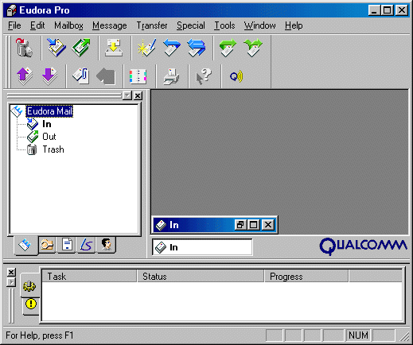
Task: Click the Task column header
Action: (89, 277)
